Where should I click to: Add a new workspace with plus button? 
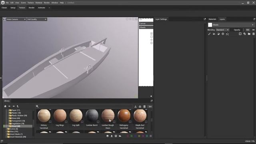(49, 8)
